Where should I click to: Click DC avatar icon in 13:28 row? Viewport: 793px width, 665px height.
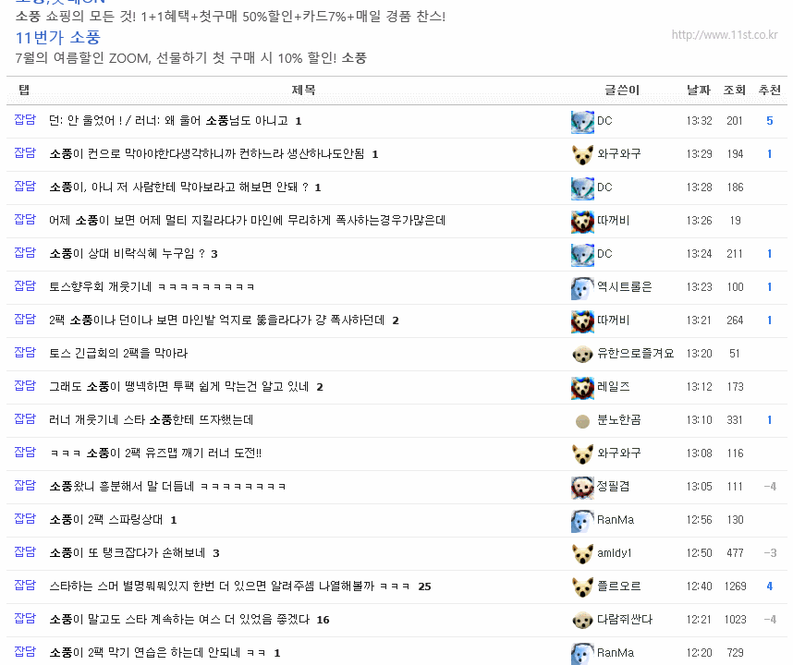coord(582,188)
